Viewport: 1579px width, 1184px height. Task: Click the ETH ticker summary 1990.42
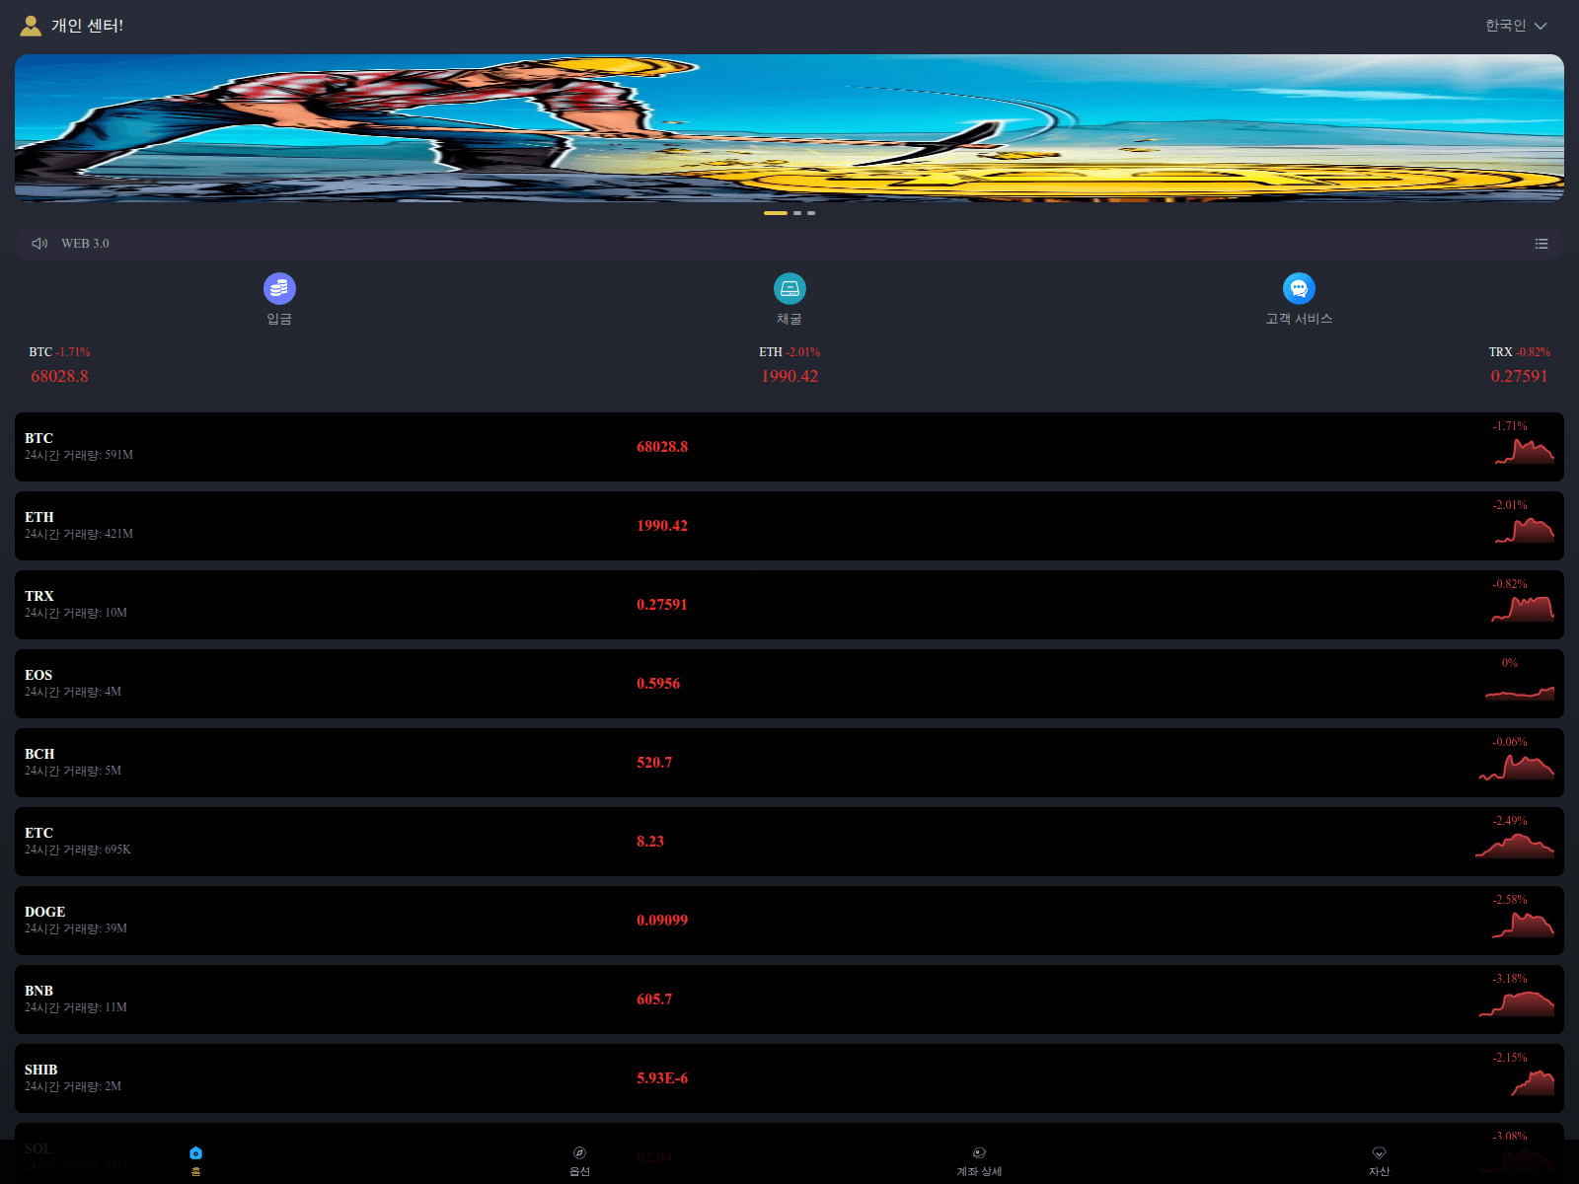pos(789,376)
